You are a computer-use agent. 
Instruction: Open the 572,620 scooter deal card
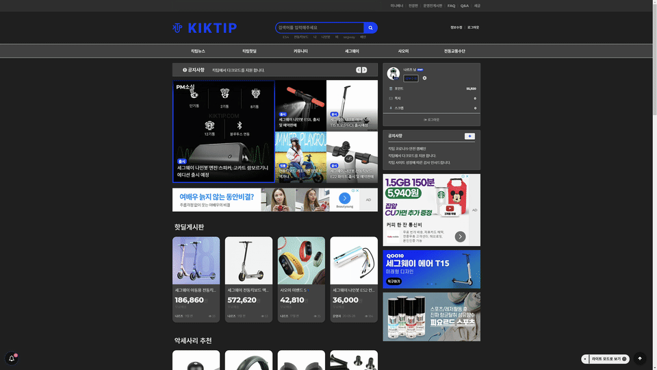248,280
